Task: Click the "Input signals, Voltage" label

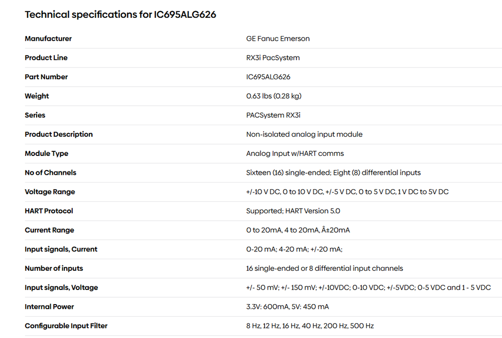Action: pyautogui.click(x=61, y=288)
